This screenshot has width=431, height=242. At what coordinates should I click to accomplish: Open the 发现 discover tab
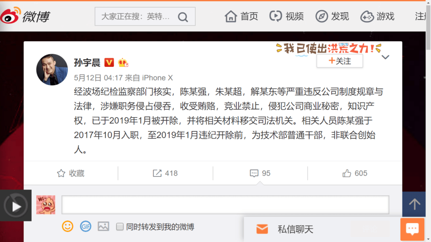coord(332,16)
